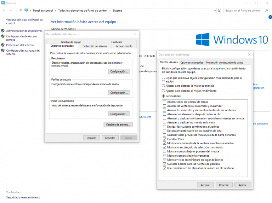
Task: Open the recent locations dropdown arrow
Action: click(16, 11)
